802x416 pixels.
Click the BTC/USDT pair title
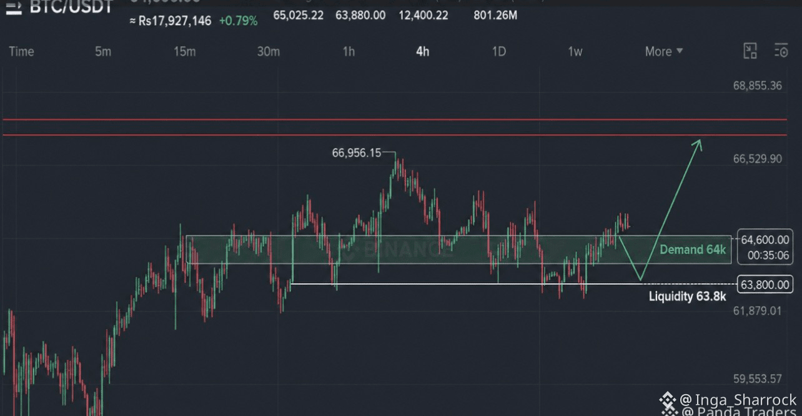pos(71,7)
